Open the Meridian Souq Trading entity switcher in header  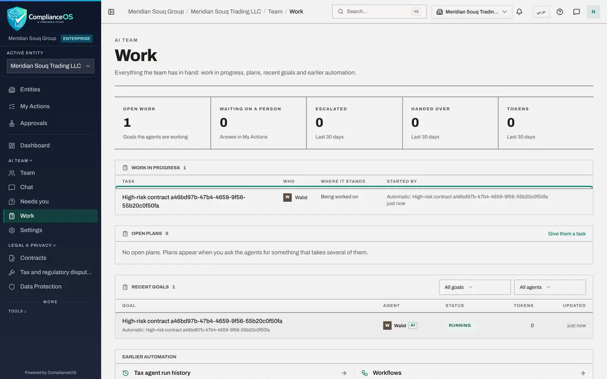(x=472, y=12)
